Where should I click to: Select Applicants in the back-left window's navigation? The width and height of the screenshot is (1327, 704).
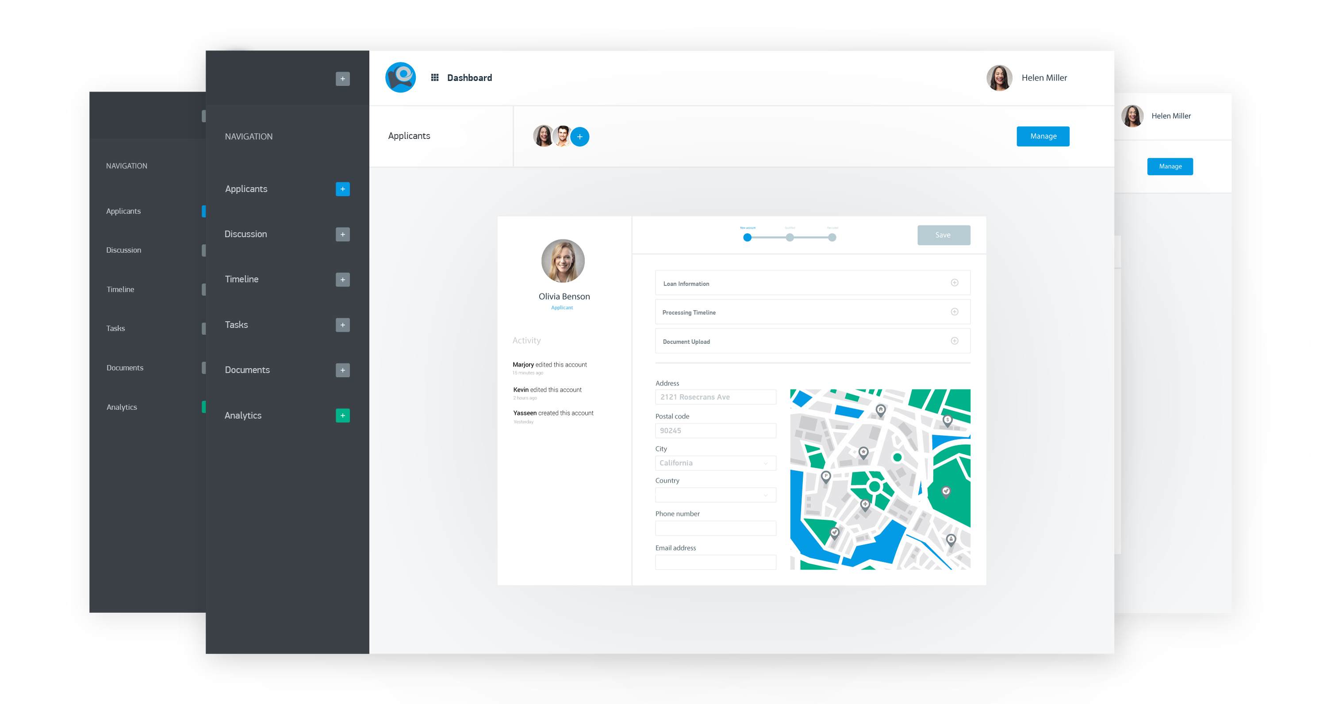124,212
